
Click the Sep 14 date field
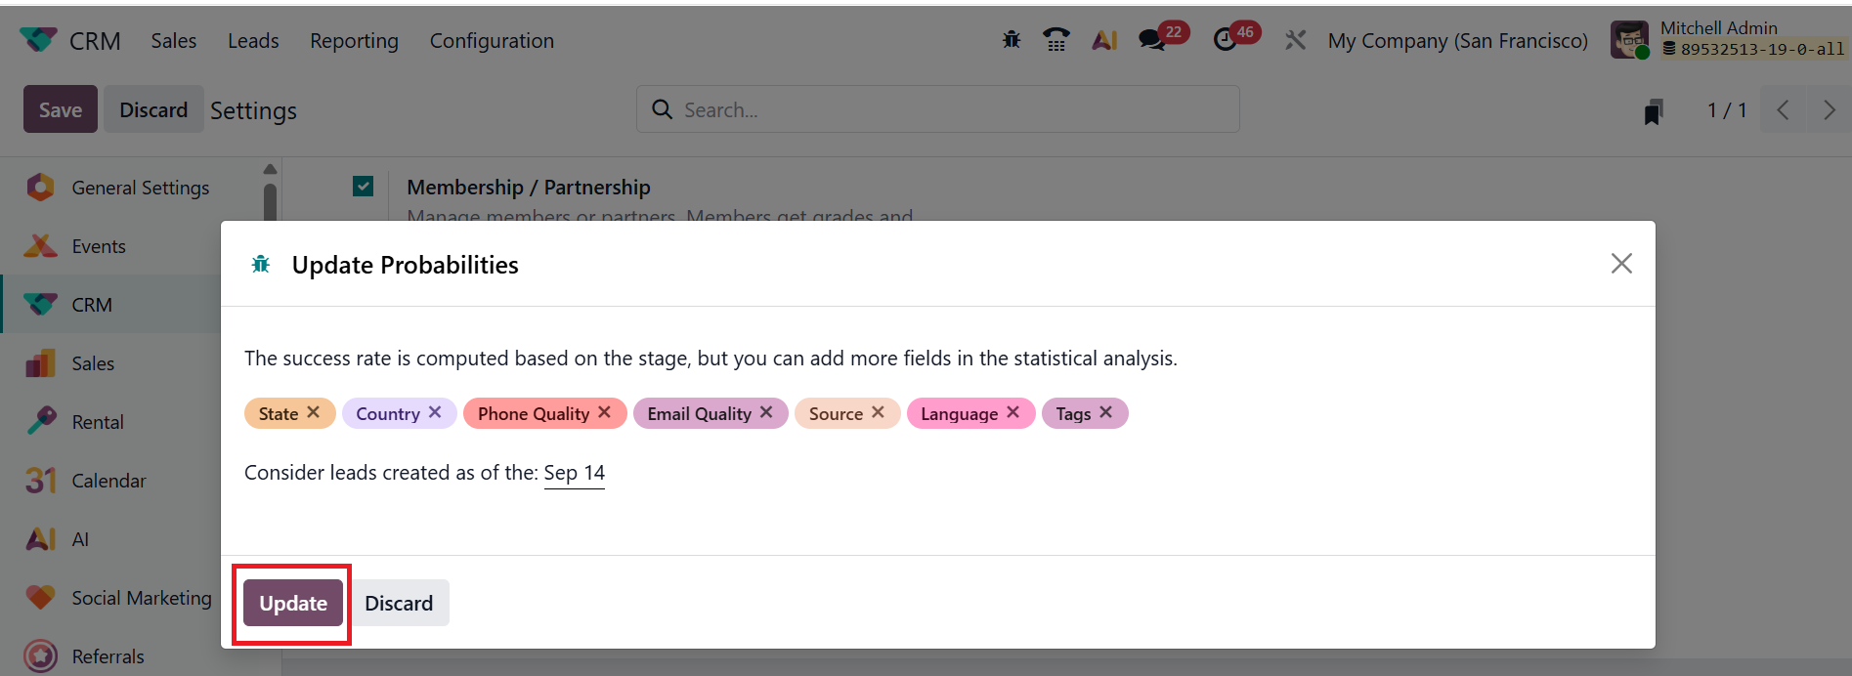coord(575,473)
